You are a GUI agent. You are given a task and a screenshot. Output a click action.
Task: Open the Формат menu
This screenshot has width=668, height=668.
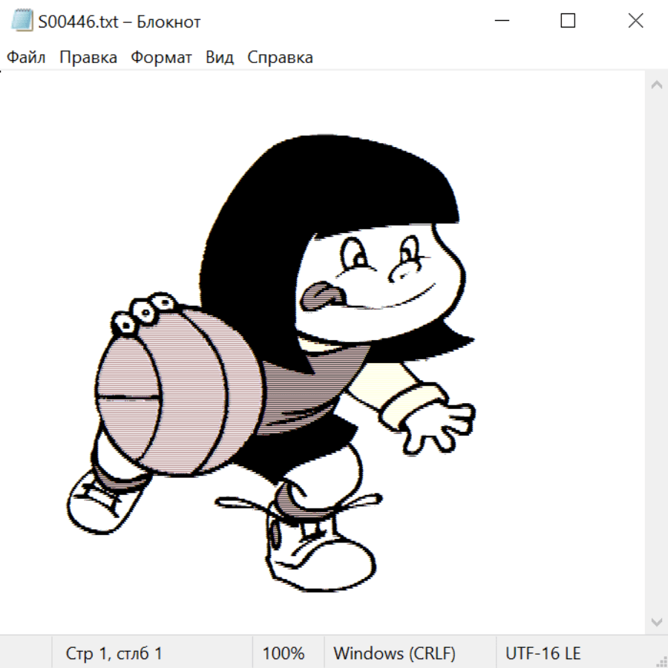coord(161,58)
